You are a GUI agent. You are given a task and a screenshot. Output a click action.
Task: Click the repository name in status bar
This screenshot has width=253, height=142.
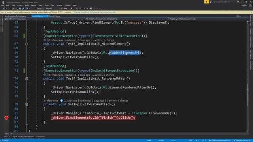tap(220, 140)
